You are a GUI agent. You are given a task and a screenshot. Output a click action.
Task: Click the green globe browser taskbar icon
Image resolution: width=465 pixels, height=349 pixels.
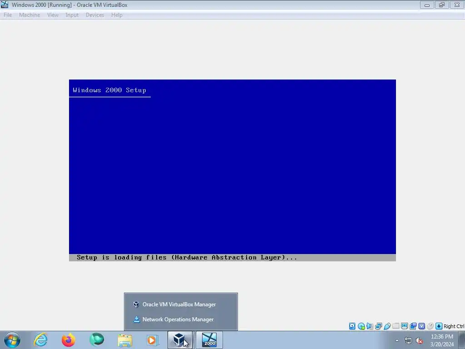(x=97, y=340)
